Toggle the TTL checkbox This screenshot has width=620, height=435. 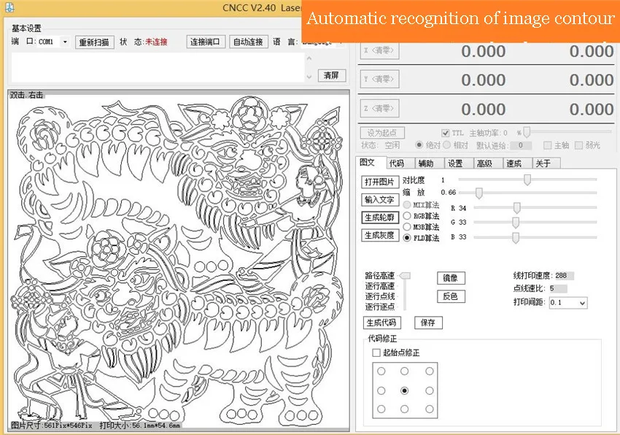coord(446,133)
